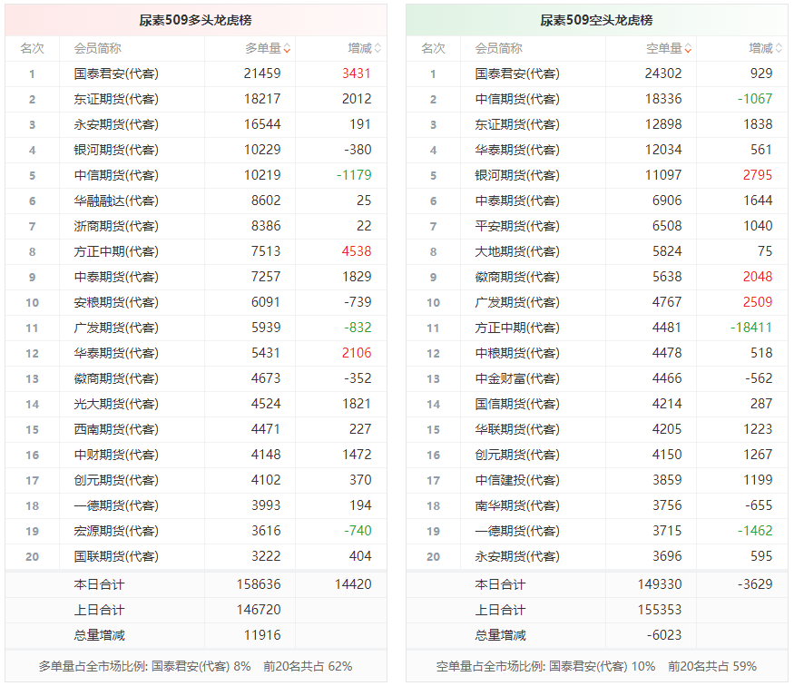Click total change value 14420
The image size is (794, 686).
(353, 584)
